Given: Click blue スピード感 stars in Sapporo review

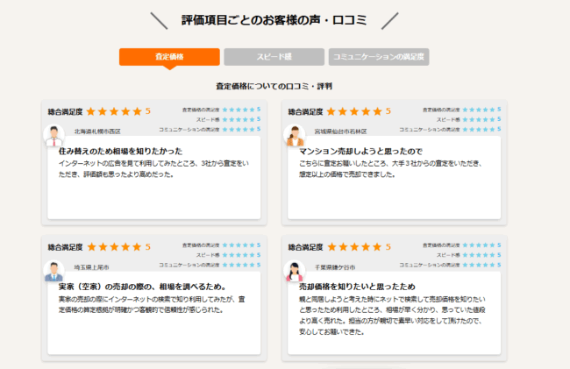Looking at the screenshot, I should 238,119.
